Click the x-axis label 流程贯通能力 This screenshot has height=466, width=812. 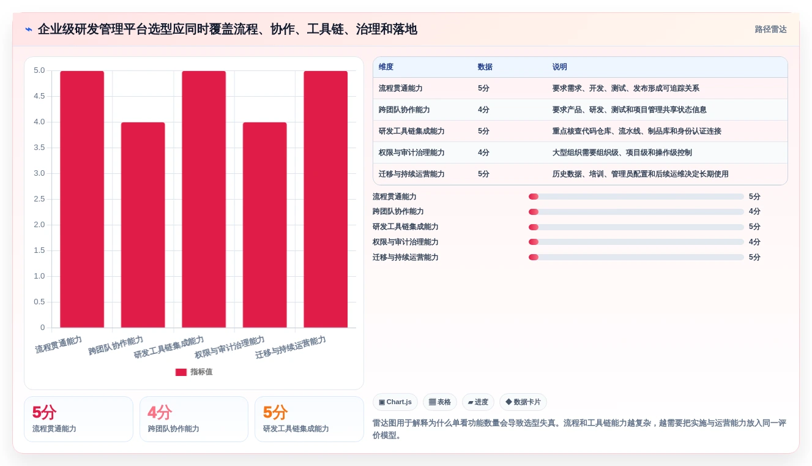(59, 345)
